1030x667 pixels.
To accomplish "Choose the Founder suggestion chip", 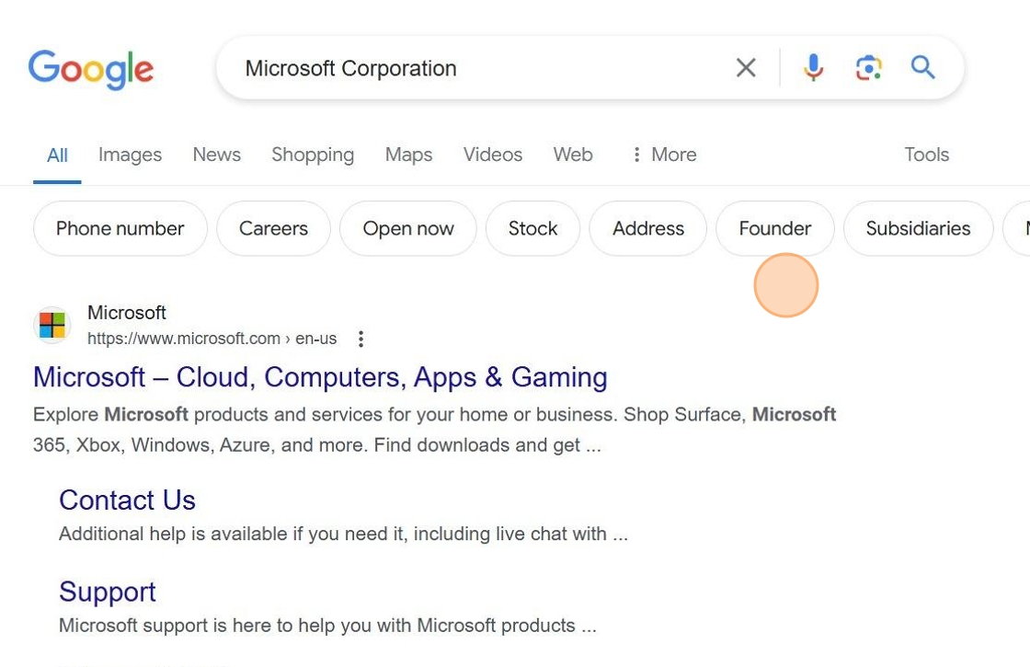I will (x=774, y=228).
